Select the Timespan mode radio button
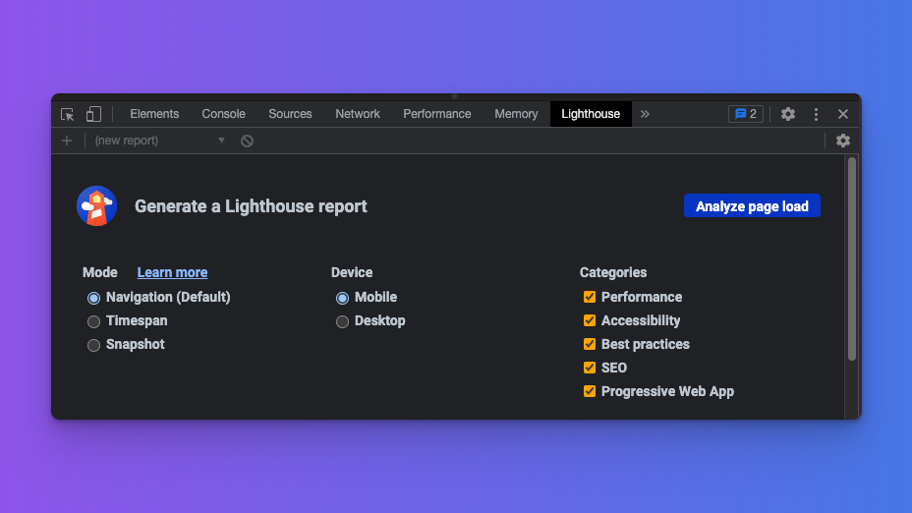 94,321
